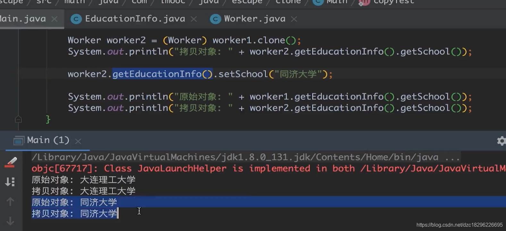This screenshot has width=506, height=231.
Task: Select the Main.java editor tab
Action: pos(23,19)
